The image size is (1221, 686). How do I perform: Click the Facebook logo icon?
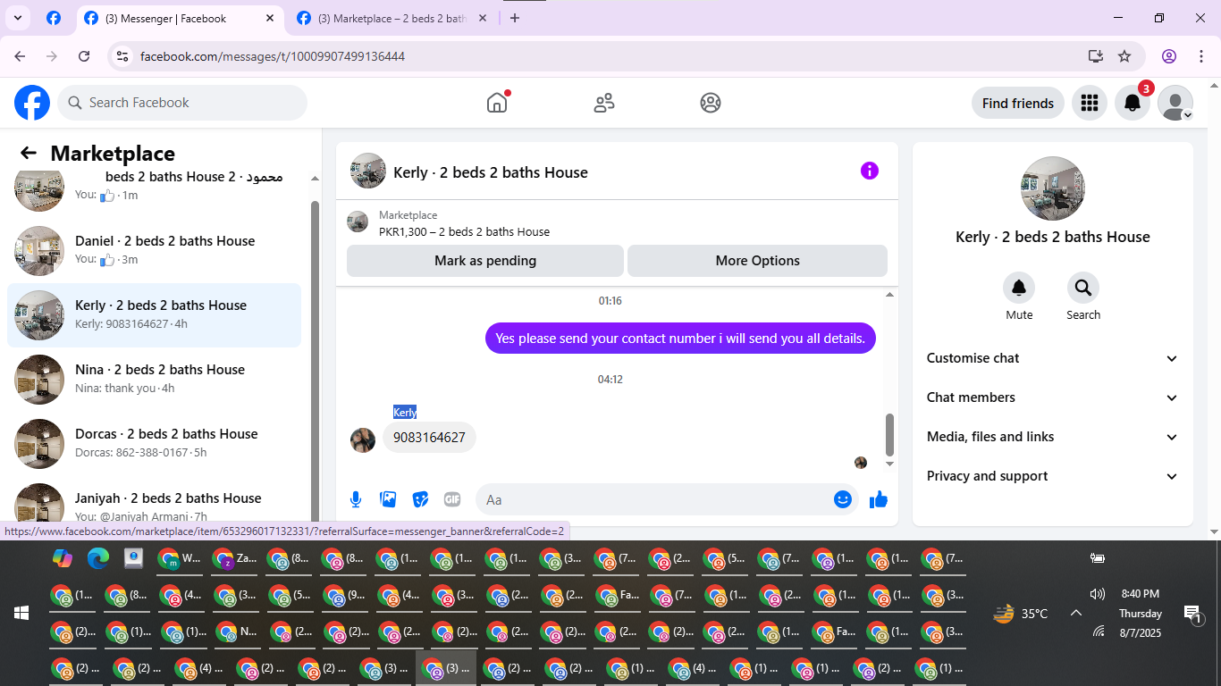[32, 103]
